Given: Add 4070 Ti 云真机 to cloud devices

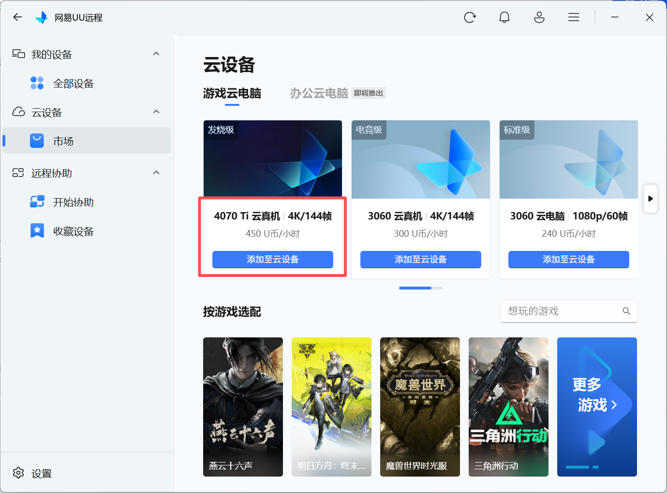Looking at the screenshot, I should (273, 260).
